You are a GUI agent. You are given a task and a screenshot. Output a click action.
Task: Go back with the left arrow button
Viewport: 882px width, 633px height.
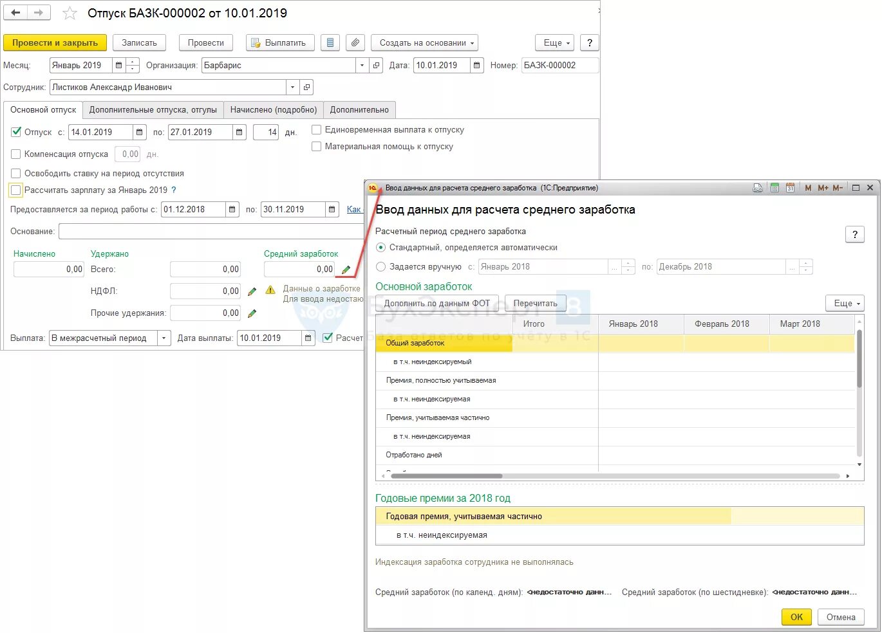point(15,13)
